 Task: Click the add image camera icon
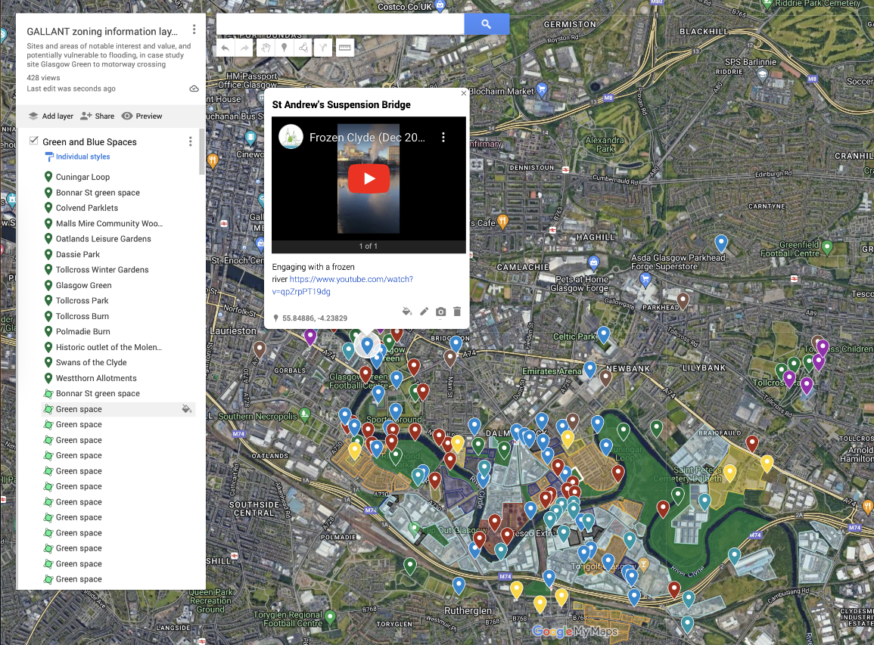point(441,312)
